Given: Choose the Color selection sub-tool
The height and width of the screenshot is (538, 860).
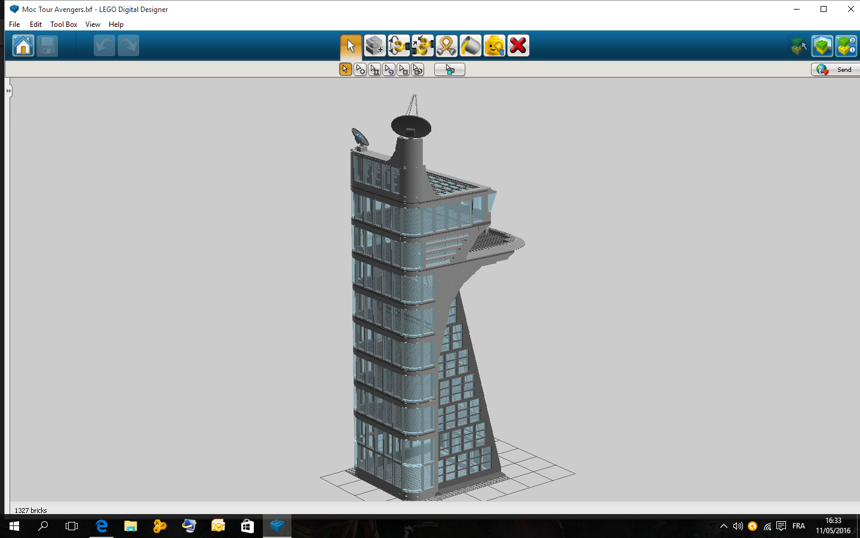Looking at the screenshot, I should click(389, 70).
